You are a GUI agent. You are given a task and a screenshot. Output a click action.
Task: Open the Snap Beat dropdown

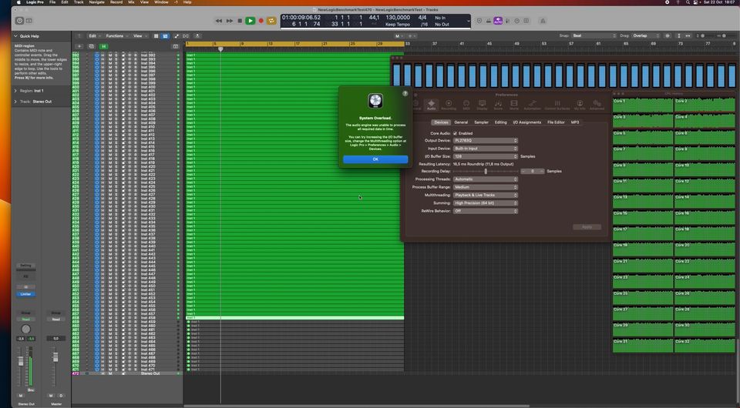594,36
